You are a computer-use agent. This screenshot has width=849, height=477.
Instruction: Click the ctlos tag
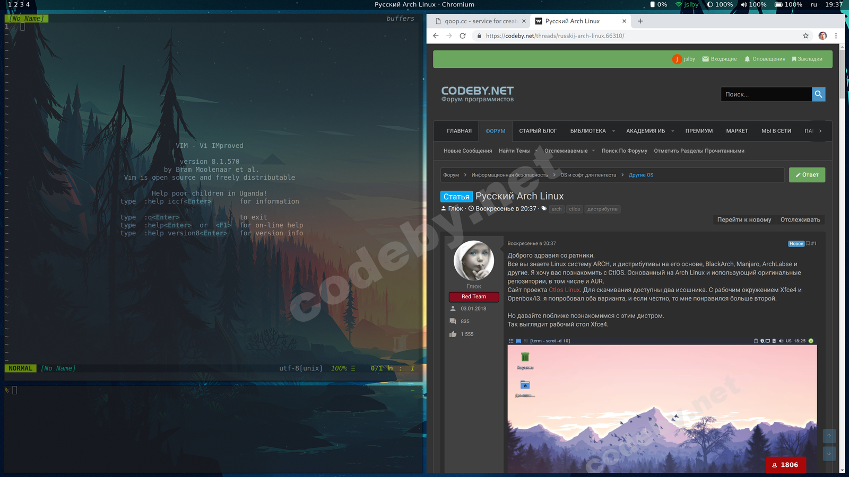pyautogui.click(x=575, y=209)
